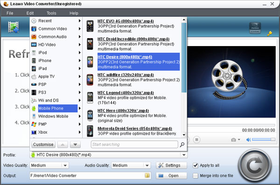
Task: Select HTC Droid Incredible phone icon
Action: click(90, 44)
